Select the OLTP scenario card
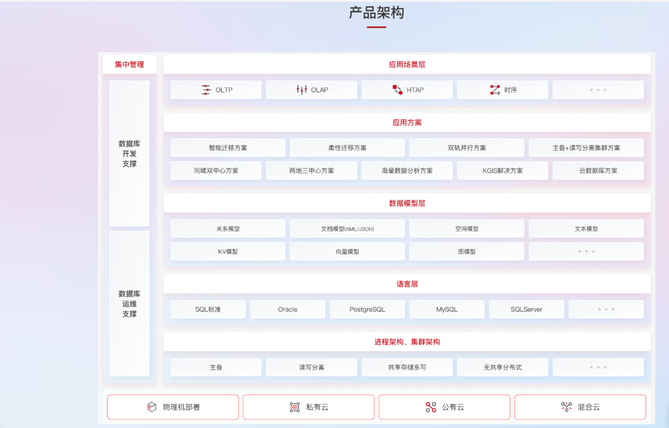Image resolution: width=669 pixels, height=428 pixels. click(216, 90)
